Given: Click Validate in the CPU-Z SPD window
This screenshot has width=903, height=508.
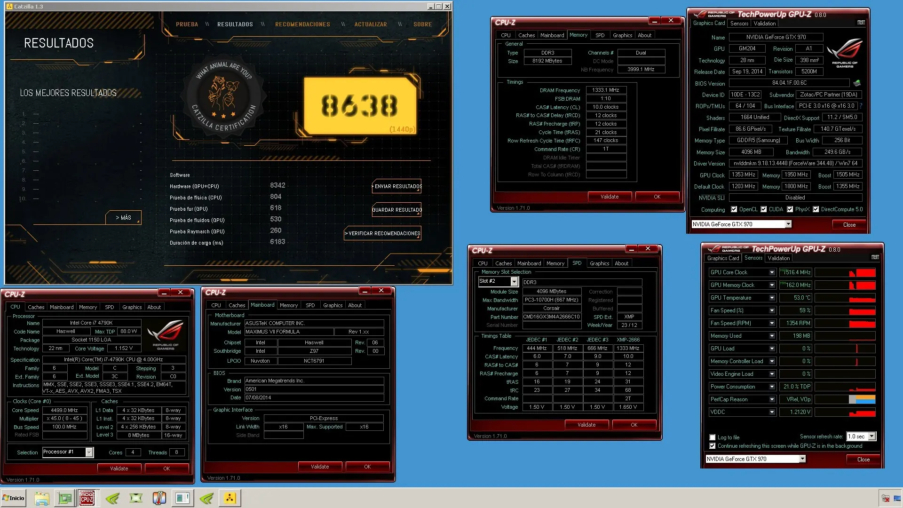Looking at the screenshot, I should coord(586,425).
